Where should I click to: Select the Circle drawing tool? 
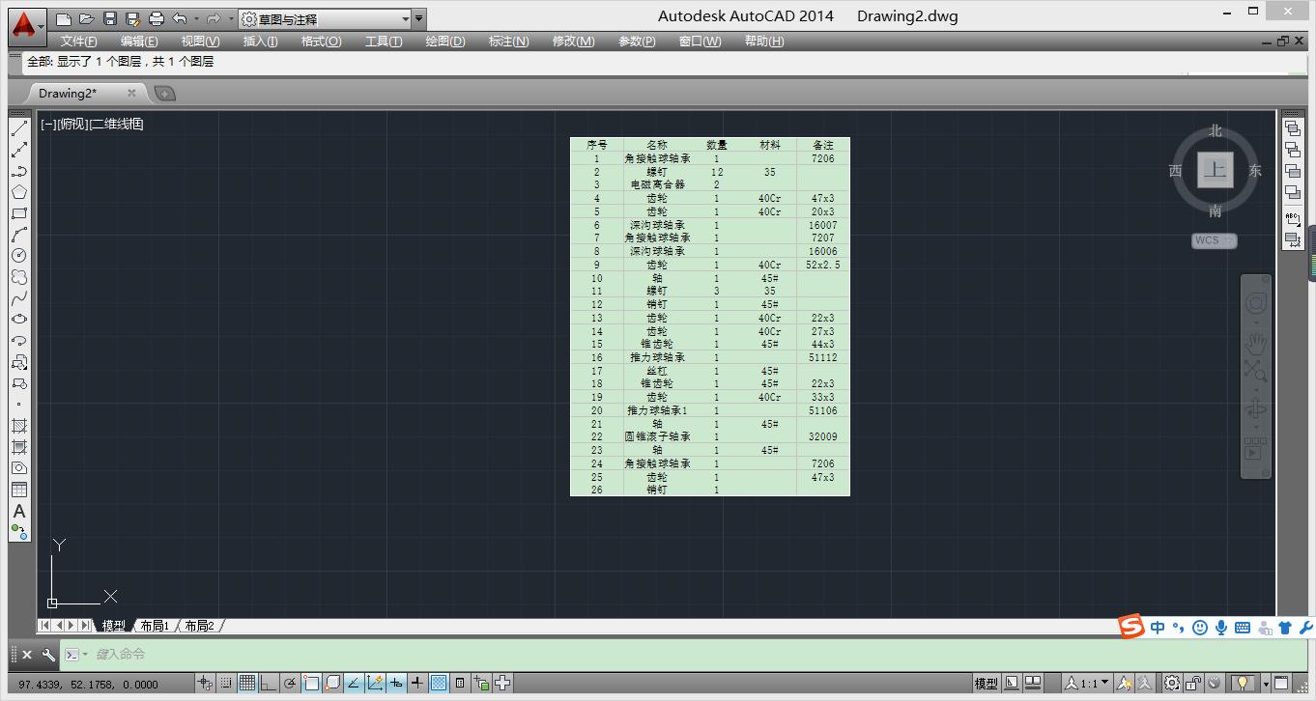[19, 256]
